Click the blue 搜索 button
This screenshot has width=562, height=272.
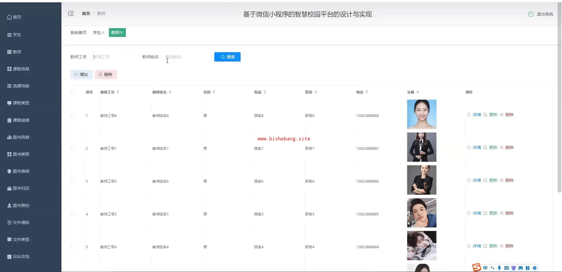pos(227,57)
